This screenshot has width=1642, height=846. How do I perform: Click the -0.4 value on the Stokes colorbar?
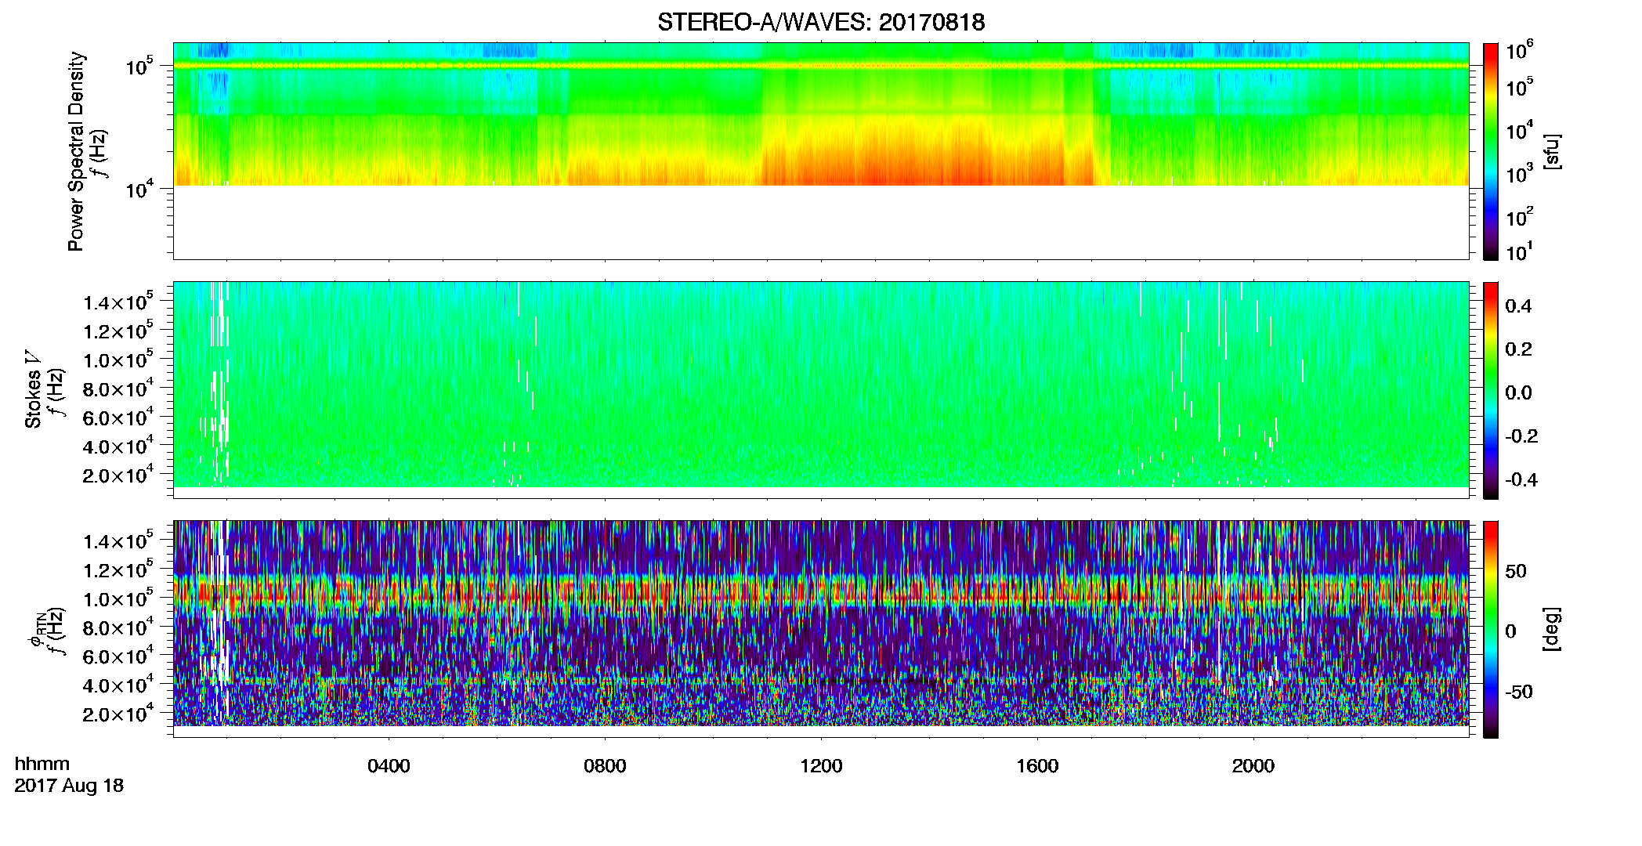[x=1521, y=479]
